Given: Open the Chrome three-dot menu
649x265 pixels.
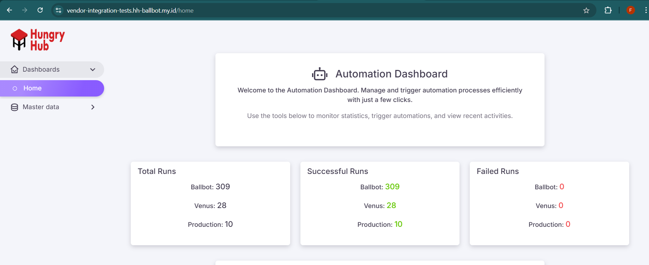Looking at the screenshot, I should [x=646, y=10].
